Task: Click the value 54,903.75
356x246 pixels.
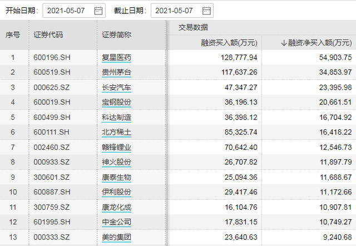Action: point(335,57)
